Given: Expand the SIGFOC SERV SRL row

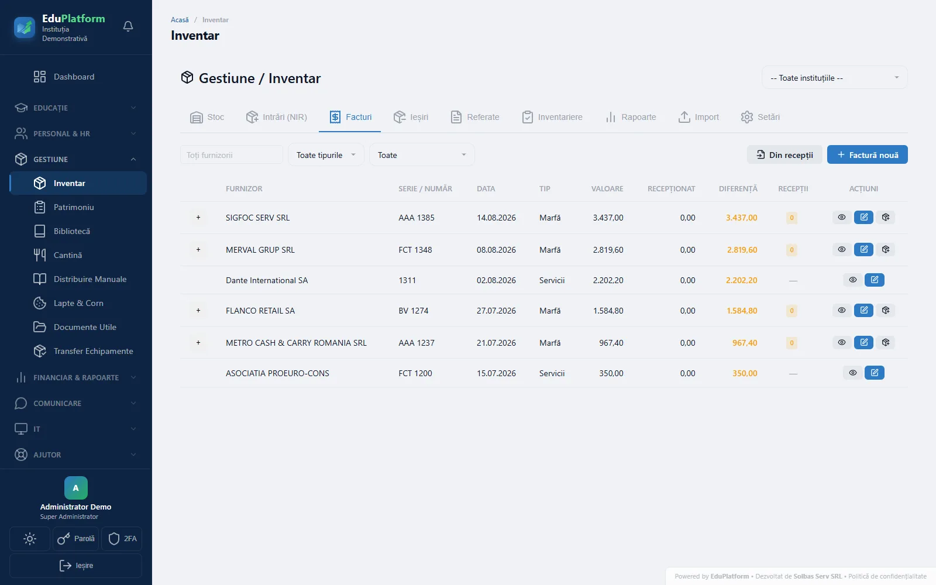Looking at the screenshot, I should [x=198, y=218].
